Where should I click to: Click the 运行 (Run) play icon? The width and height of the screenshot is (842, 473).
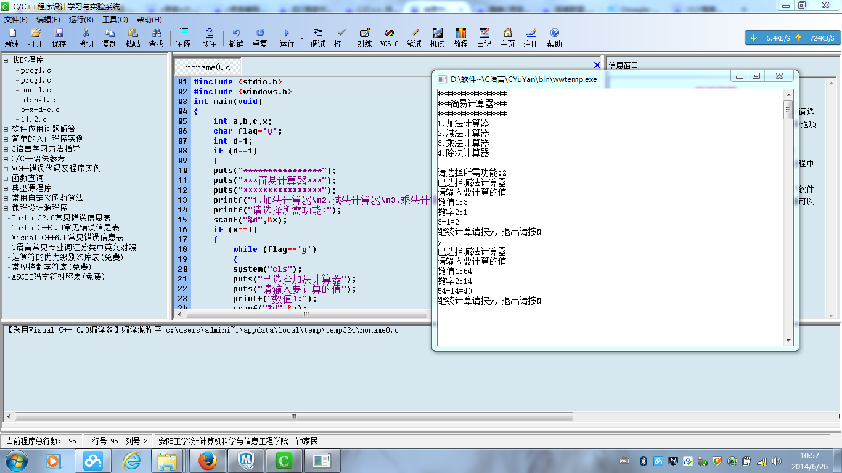click(x=287, y=38)
